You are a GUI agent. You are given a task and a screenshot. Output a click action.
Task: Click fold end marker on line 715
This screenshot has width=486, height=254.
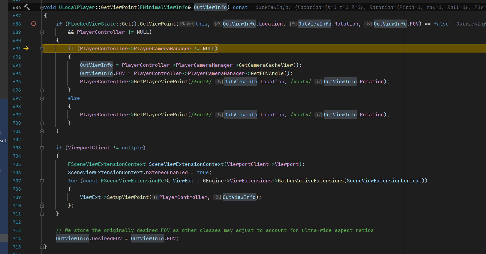[42, 247]
